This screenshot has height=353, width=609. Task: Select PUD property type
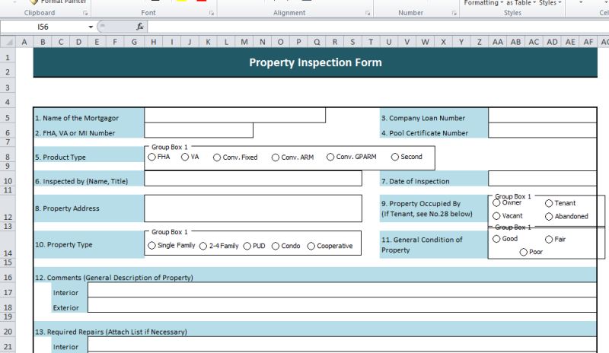tap(247, 246)
